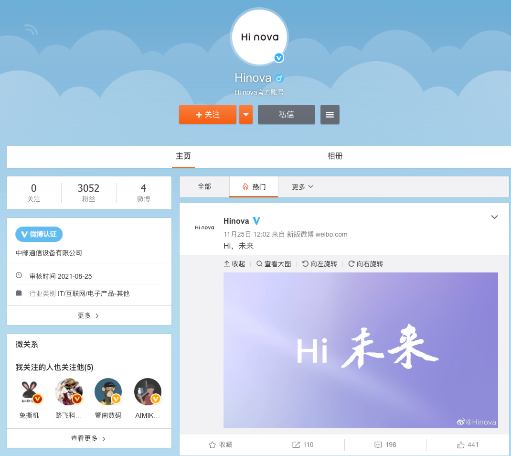Click the blue V badge beside post author
Image resolution: width=511 pixels, height=456 pixels.
click(256, 221)
